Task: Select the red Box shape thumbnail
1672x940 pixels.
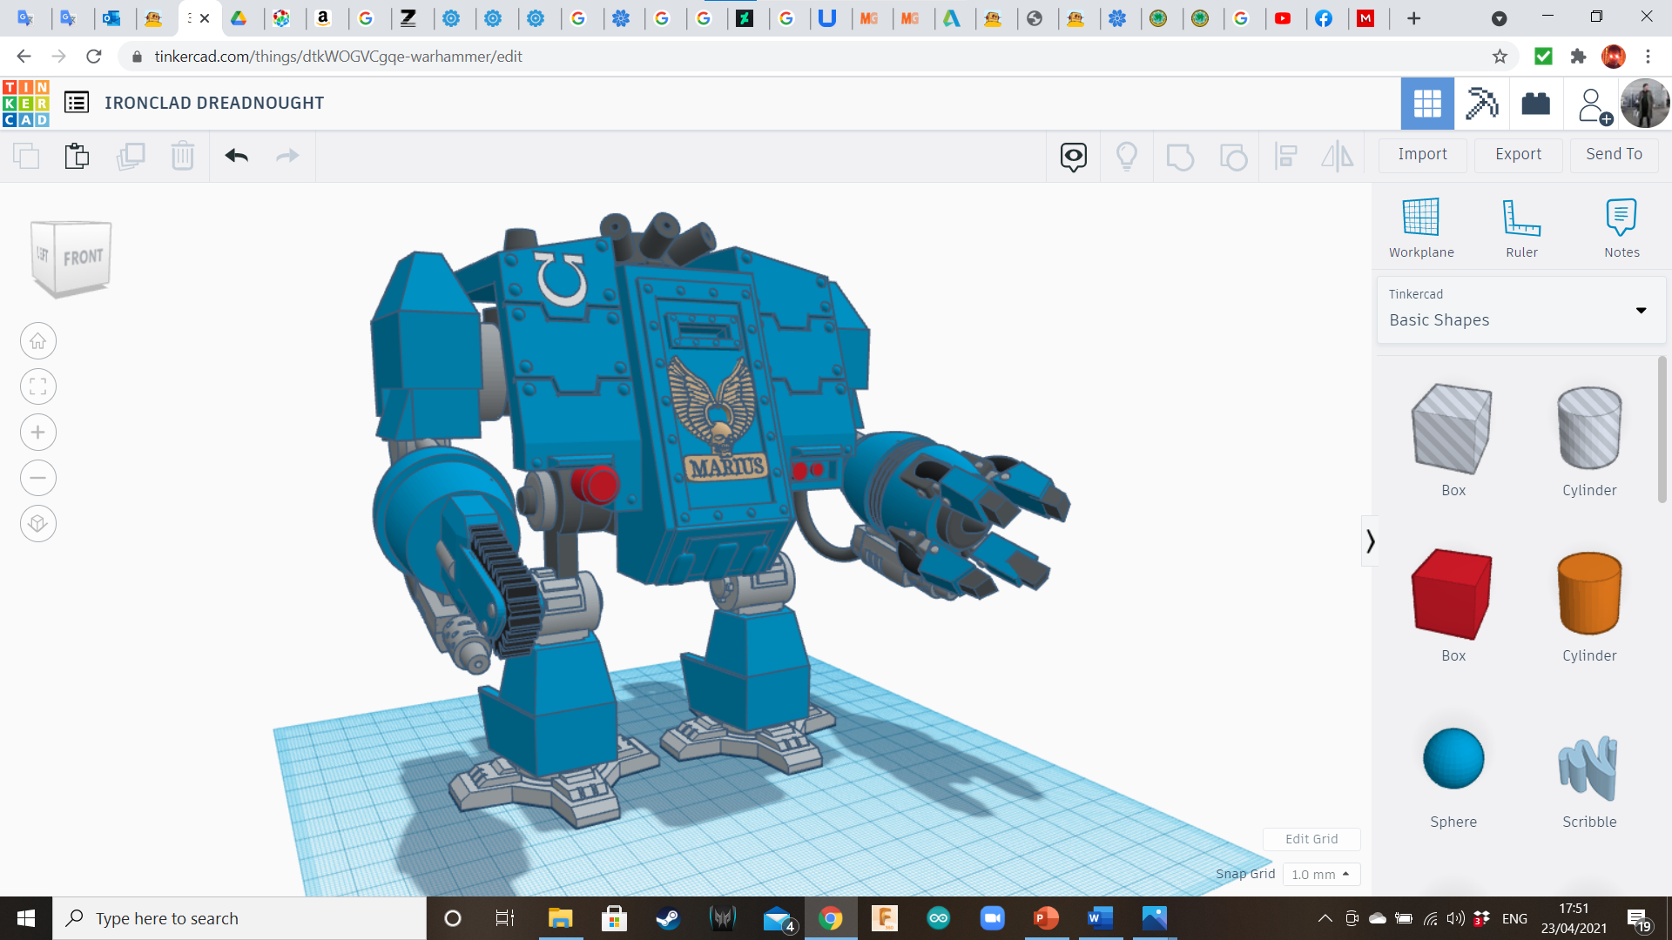Action: coord(1452,594)
